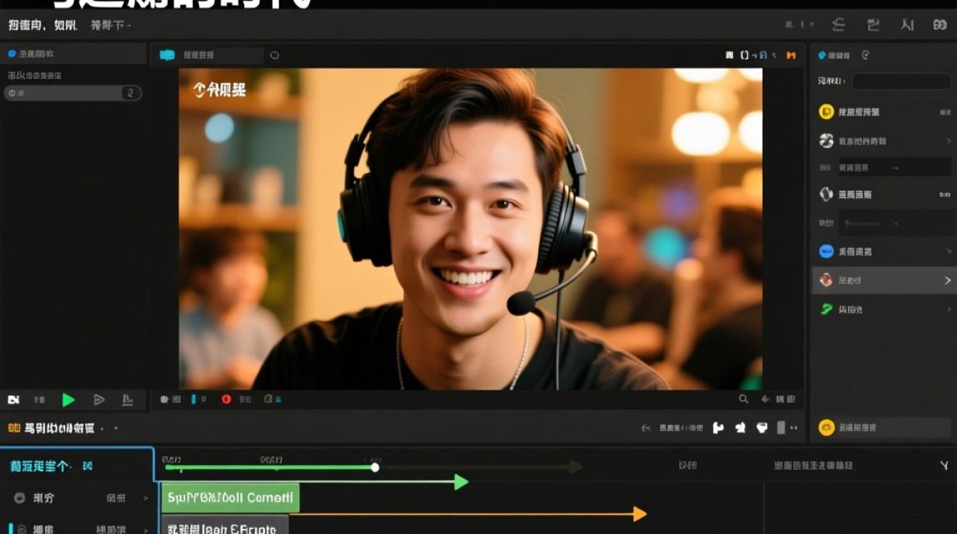Select the blue-highlighted tab heading the track list
957x534 pixels.
77,466
